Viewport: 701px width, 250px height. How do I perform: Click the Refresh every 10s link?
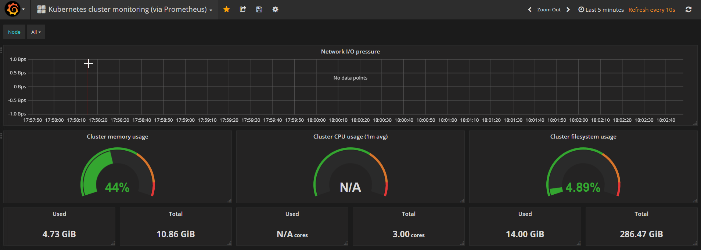(651, 10)
